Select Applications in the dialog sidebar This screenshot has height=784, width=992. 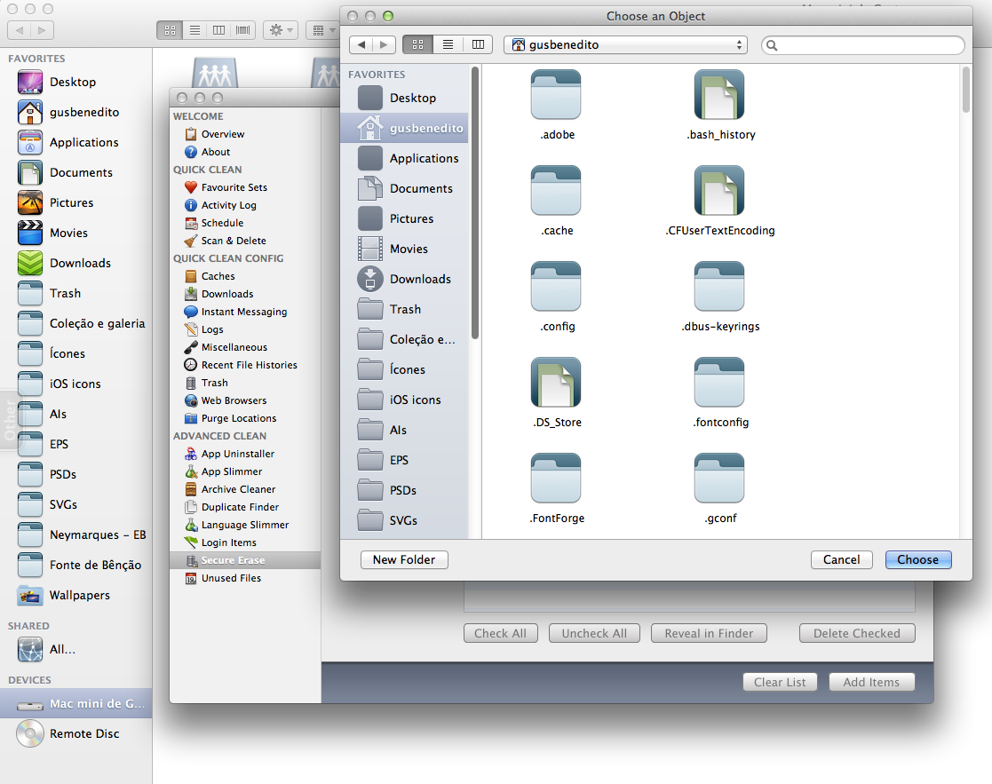405,158
